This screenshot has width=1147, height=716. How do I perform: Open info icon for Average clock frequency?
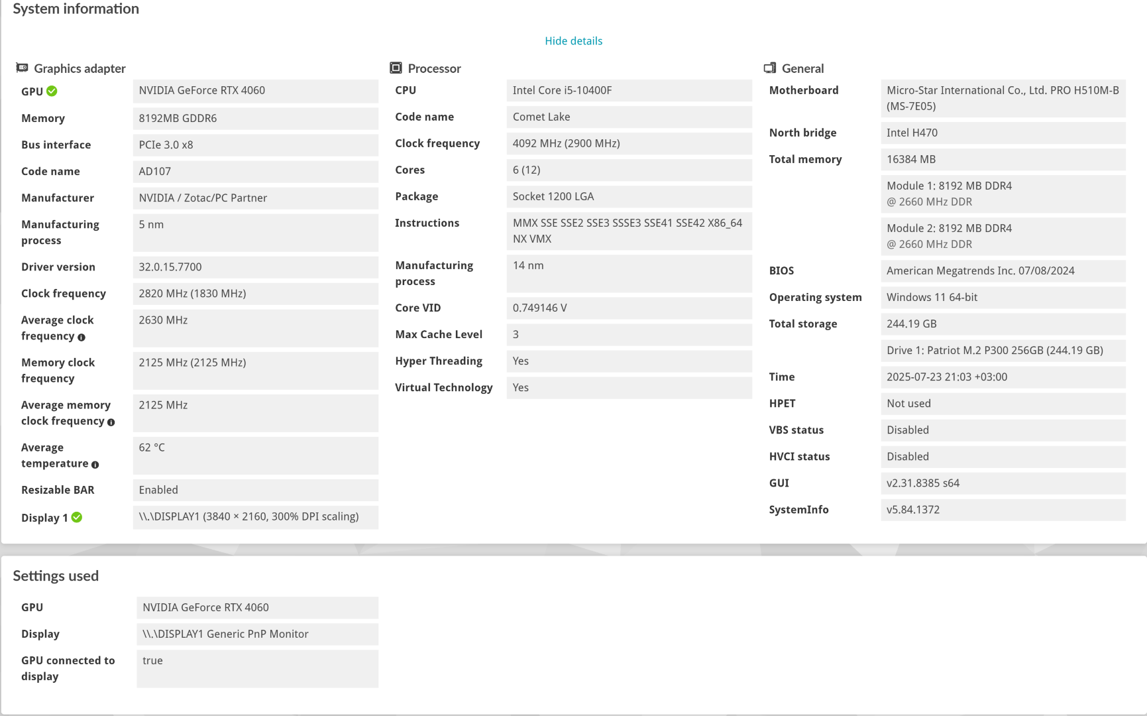point(82,337)
